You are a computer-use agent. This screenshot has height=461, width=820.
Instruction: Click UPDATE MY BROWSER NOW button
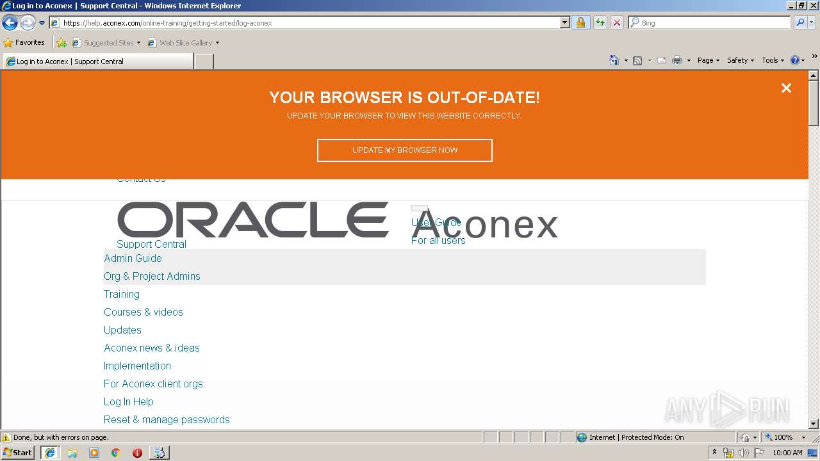click(405, 150)
